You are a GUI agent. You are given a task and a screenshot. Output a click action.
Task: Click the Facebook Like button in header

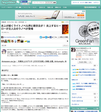(x=24, y=2)
